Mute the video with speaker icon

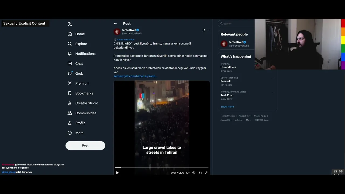click(188, 173)
